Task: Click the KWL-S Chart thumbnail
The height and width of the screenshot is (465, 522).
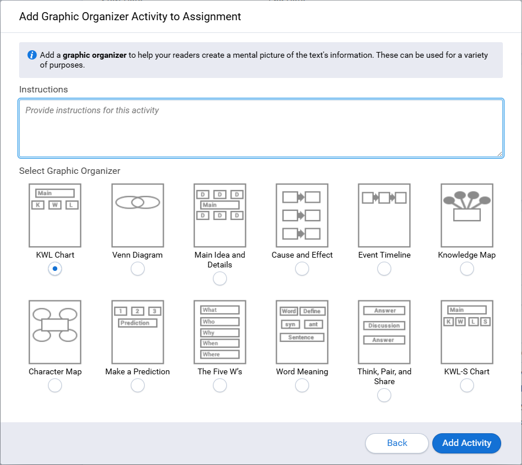Action: (x=467, y=332)
